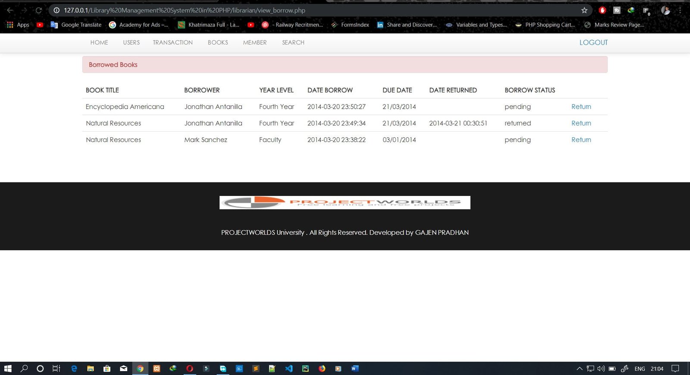The width and height of the screenshot is (690, 375).
Task: Click the volume speaker icon in tray
Action: pyautogui.click(x=601, y=369)
